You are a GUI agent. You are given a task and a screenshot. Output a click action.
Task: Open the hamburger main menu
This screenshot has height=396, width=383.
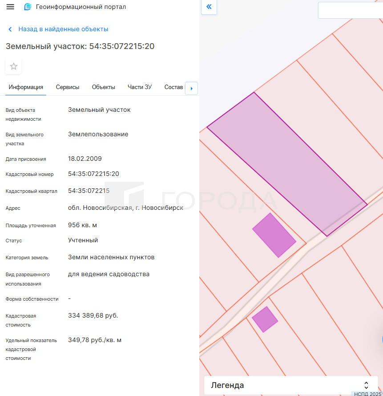[x=10, y=7]
